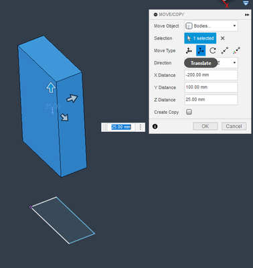This screenshot has width=253, height=268.
Task: Collapse the MOVE/COPY dialog with minus icon
Action: pos(156,15)
